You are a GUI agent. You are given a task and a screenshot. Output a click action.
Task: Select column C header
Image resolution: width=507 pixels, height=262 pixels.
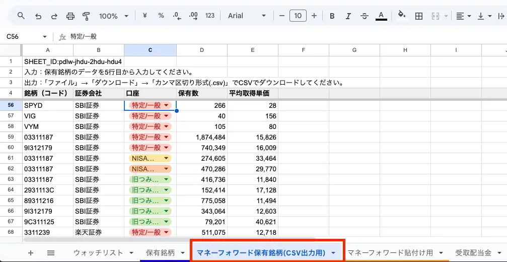(x=150, y=50)
